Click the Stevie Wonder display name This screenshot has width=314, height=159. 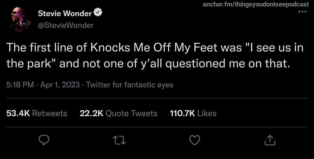click(x=65, y=13)
